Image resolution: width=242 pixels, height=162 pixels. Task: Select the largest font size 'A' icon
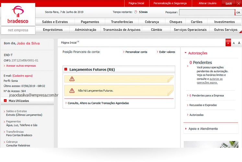coord(239,43)
